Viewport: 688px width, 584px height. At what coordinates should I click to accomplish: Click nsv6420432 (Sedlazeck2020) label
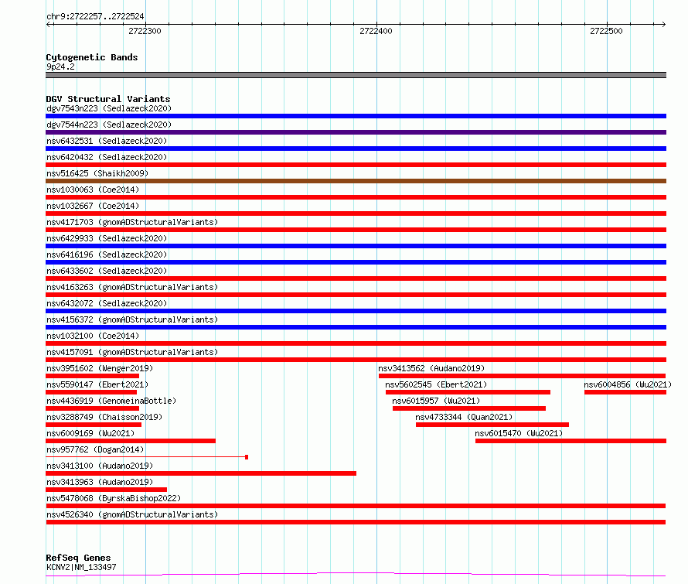coord(107,157)
